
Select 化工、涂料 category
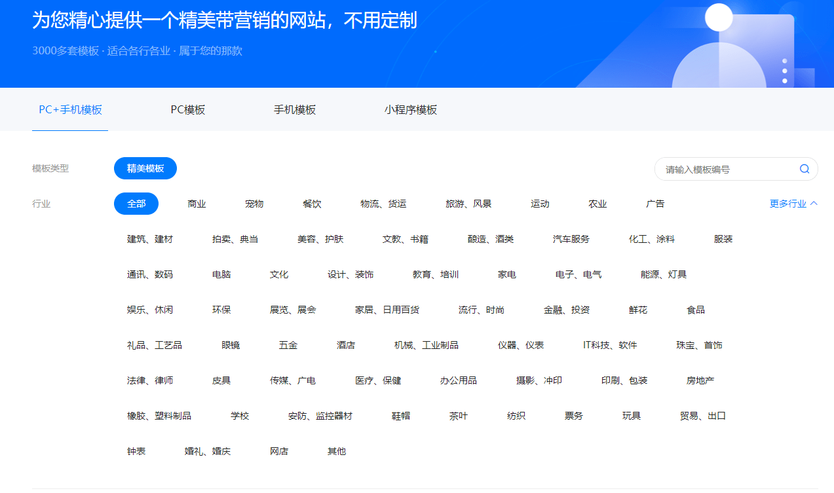click(x=652, y=239)
